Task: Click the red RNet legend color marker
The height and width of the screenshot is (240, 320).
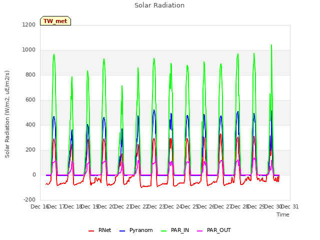Action: pos(91,231)
